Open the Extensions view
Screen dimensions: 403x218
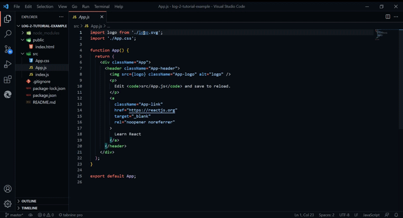tap(8, 79)
